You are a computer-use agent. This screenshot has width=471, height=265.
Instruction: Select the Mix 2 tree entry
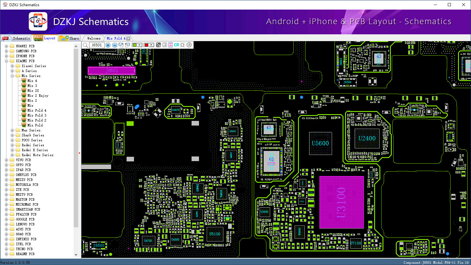pos(32,100)
